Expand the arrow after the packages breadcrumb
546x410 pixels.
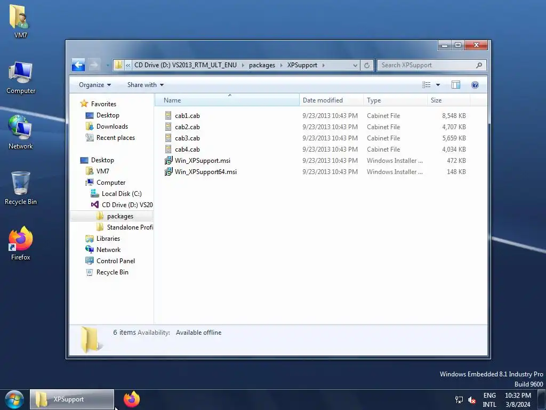[x=281, y=65]
